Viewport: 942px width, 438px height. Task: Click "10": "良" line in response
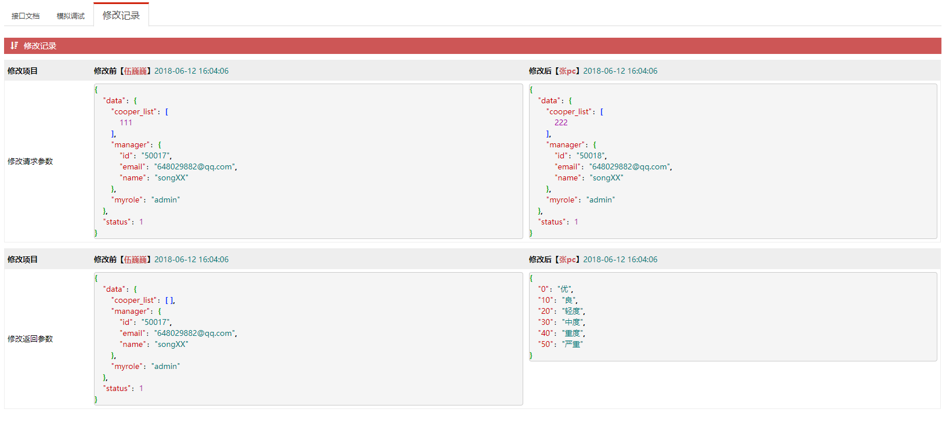(557, 300)
